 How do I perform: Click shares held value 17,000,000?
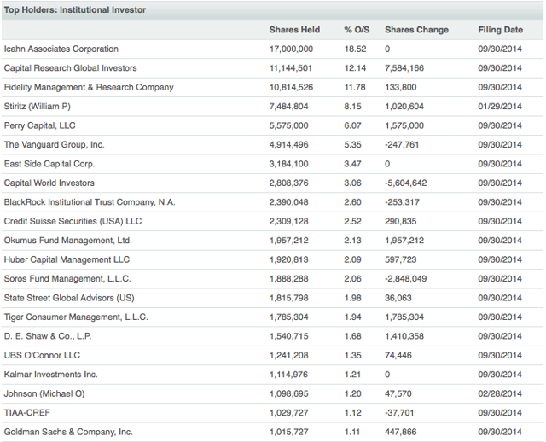point(291,49)
